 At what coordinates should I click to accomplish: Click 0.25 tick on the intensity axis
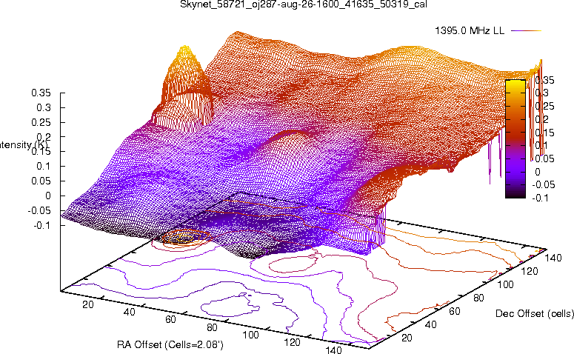[41, 122]
